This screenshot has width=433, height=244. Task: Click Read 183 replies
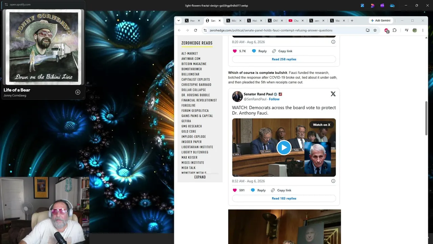pos(284,199)
